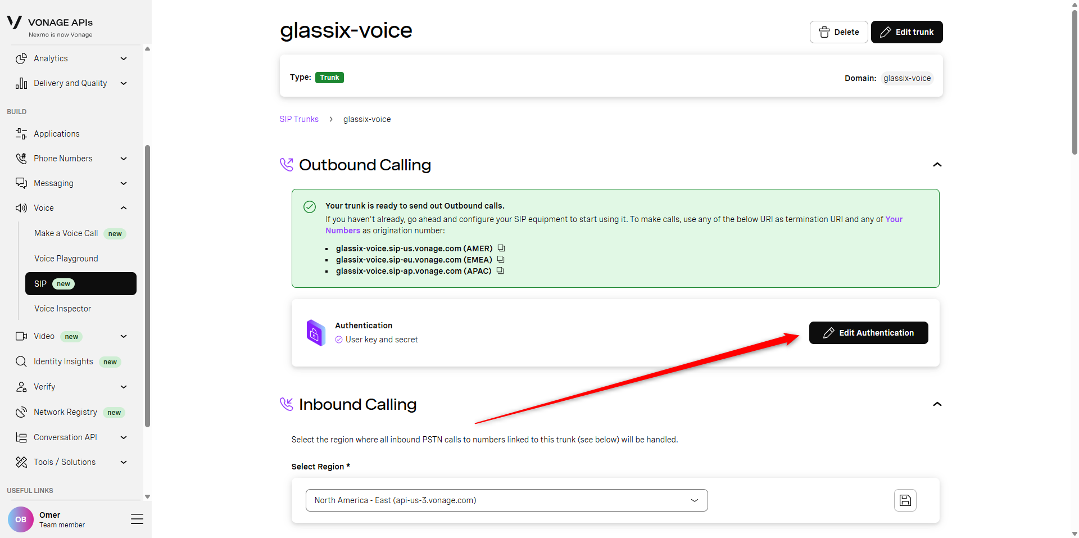Click the Conversation API icon
1079x538 pixels.
click(x=21, y=437)
